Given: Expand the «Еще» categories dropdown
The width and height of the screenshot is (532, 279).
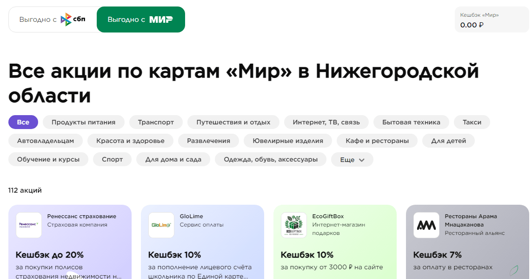Looking at the screenshot, I should 352,160.
